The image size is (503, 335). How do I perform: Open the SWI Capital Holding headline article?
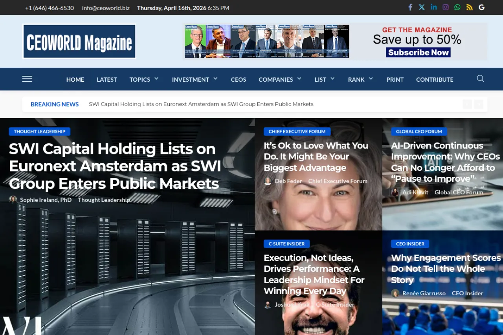click(115, 166)
